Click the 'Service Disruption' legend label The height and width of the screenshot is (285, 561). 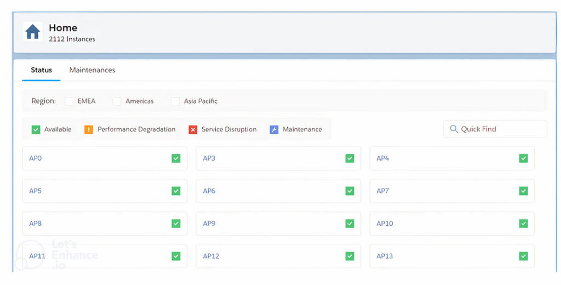pos(229,129)
